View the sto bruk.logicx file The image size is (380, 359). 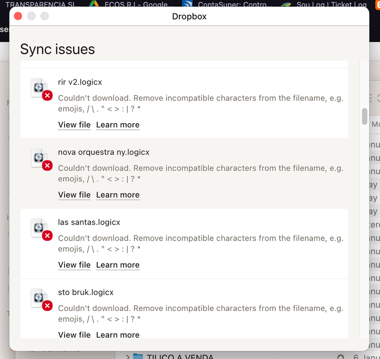click(x=74, y=335)
